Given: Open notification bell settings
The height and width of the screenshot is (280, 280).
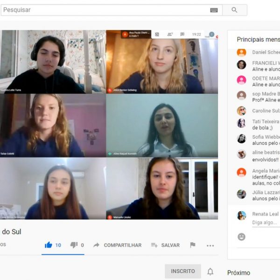Looking at the screenshot, I should click(x=210, y=272).
